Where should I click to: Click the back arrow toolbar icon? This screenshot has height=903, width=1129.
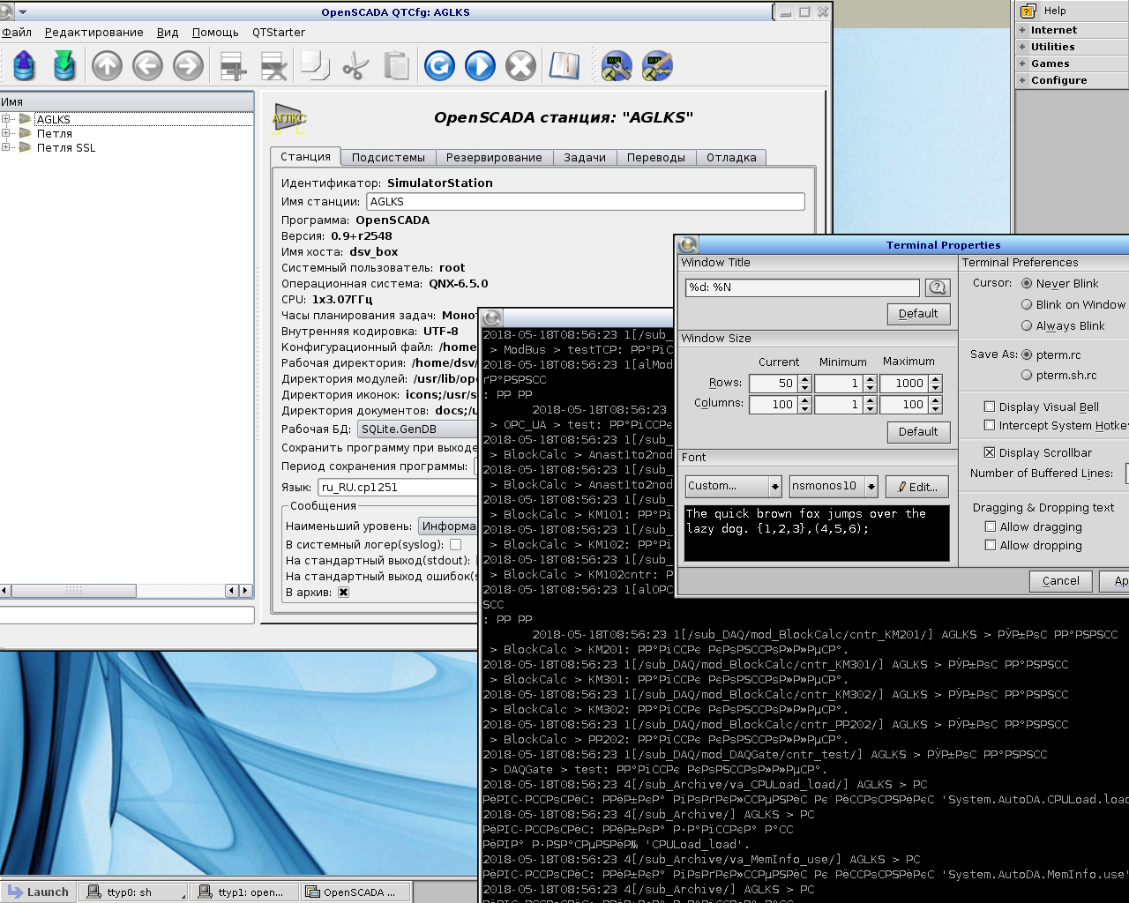[147, 66]
